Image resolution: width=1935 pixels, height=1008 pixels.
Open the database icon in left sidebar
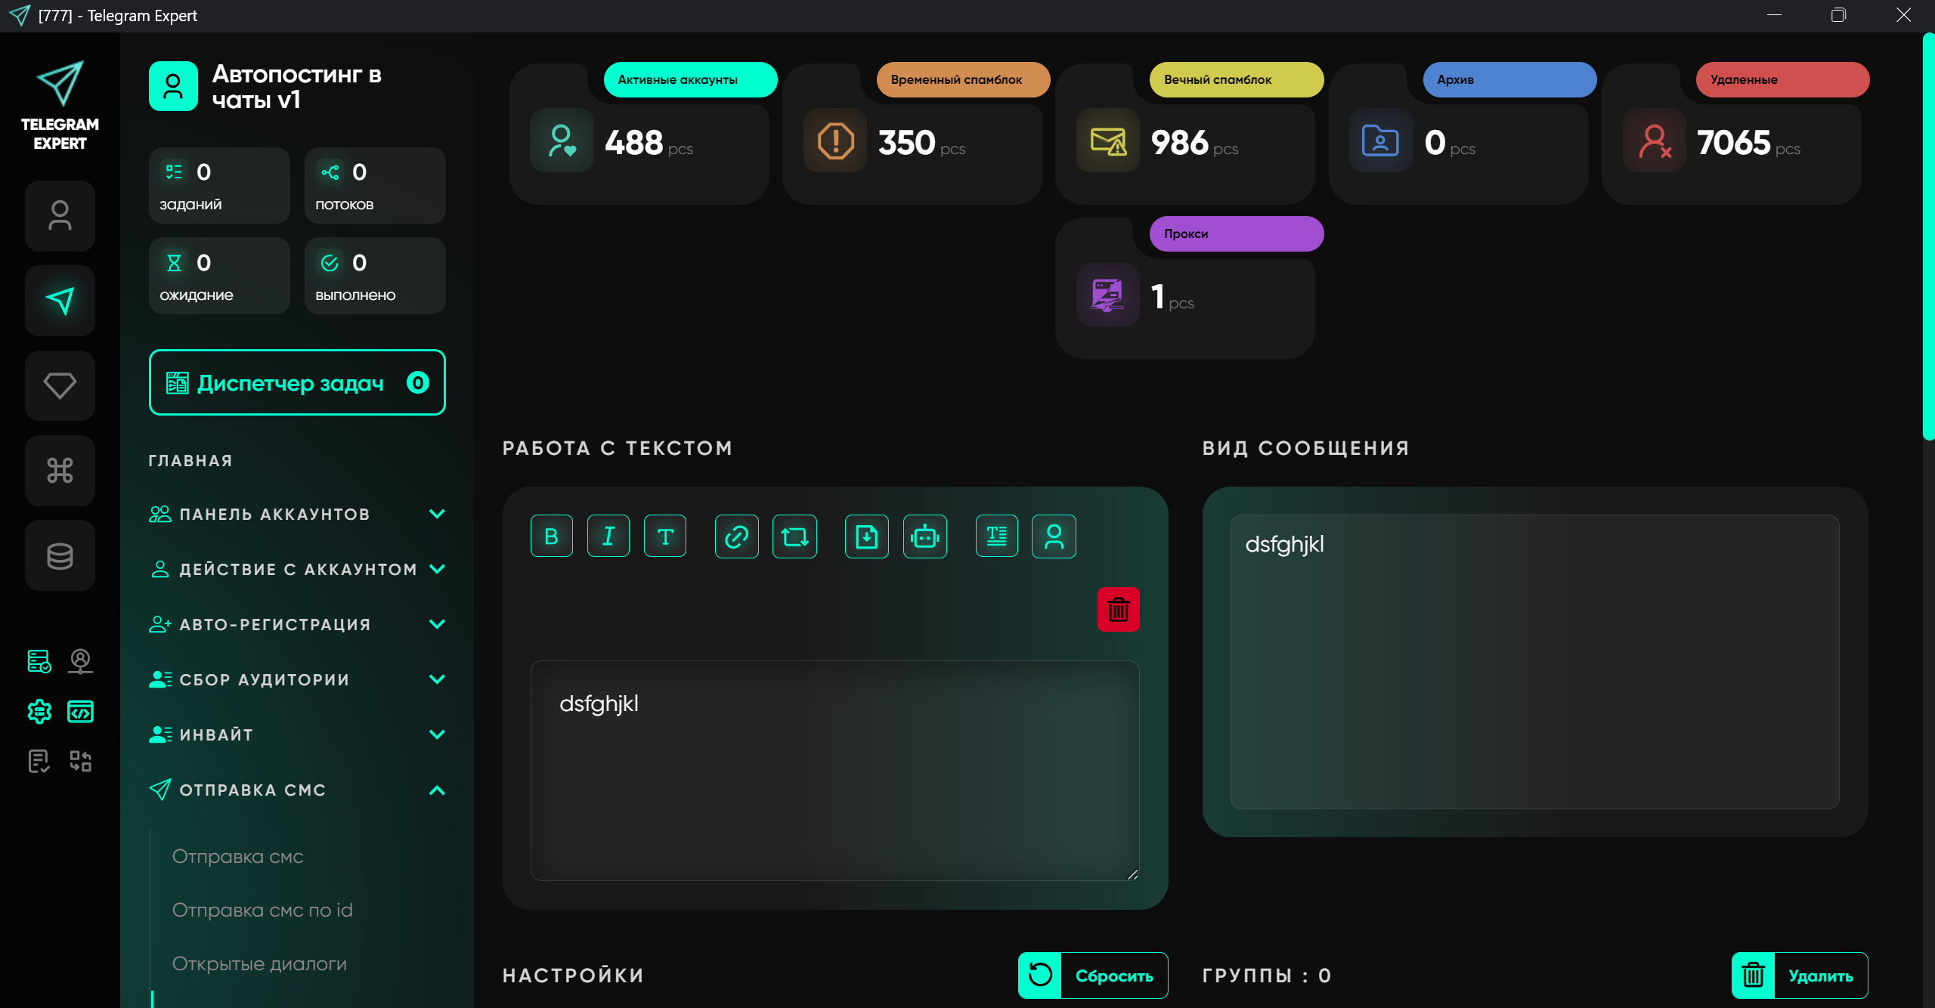click(60, 555)
